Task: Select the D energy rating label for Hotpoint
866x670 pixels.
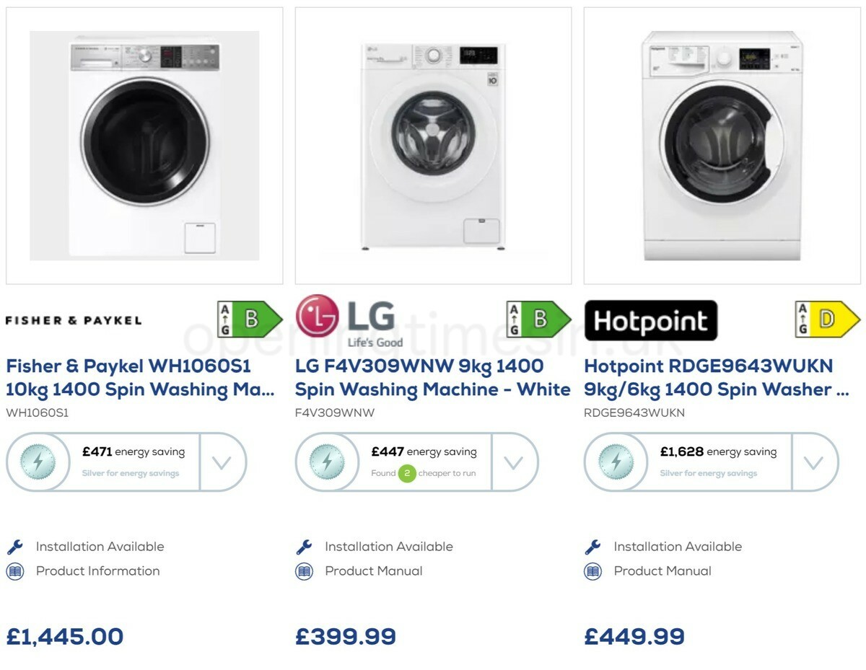Action: pos(828,318)
